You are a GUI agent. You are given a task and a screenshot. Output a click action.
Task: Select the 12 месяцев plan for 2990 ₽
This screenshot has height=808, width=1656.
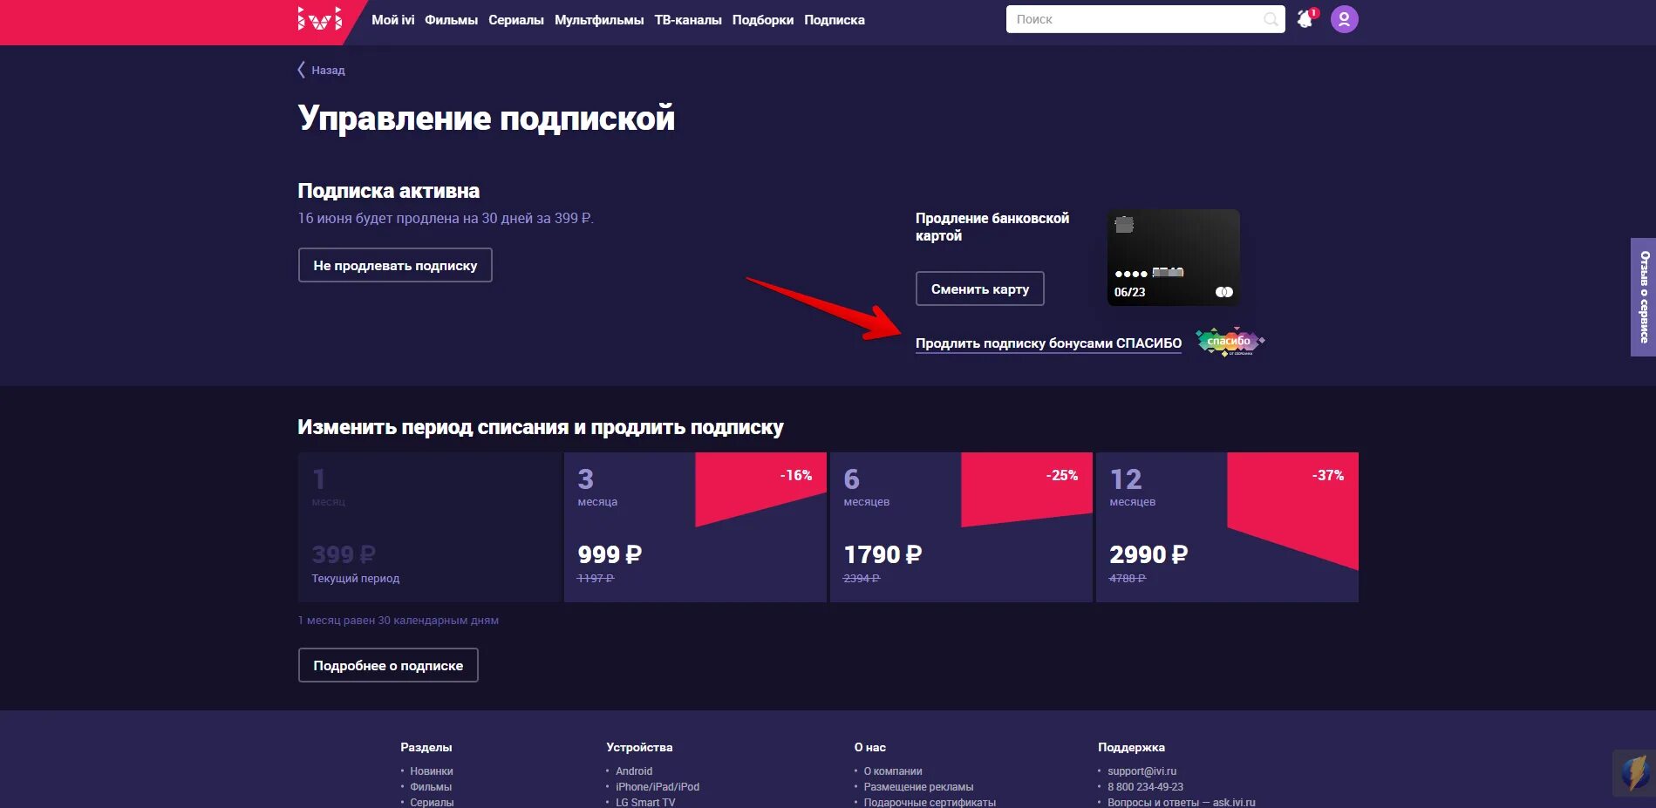pos(1227,527)
